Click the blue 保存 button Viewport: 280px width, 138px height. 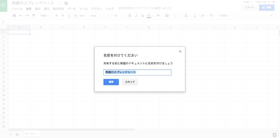point(111,82)
